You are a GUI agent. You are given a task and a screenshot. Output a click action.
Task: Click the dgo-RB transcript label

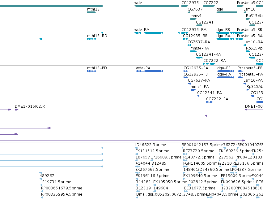point(223,30)
